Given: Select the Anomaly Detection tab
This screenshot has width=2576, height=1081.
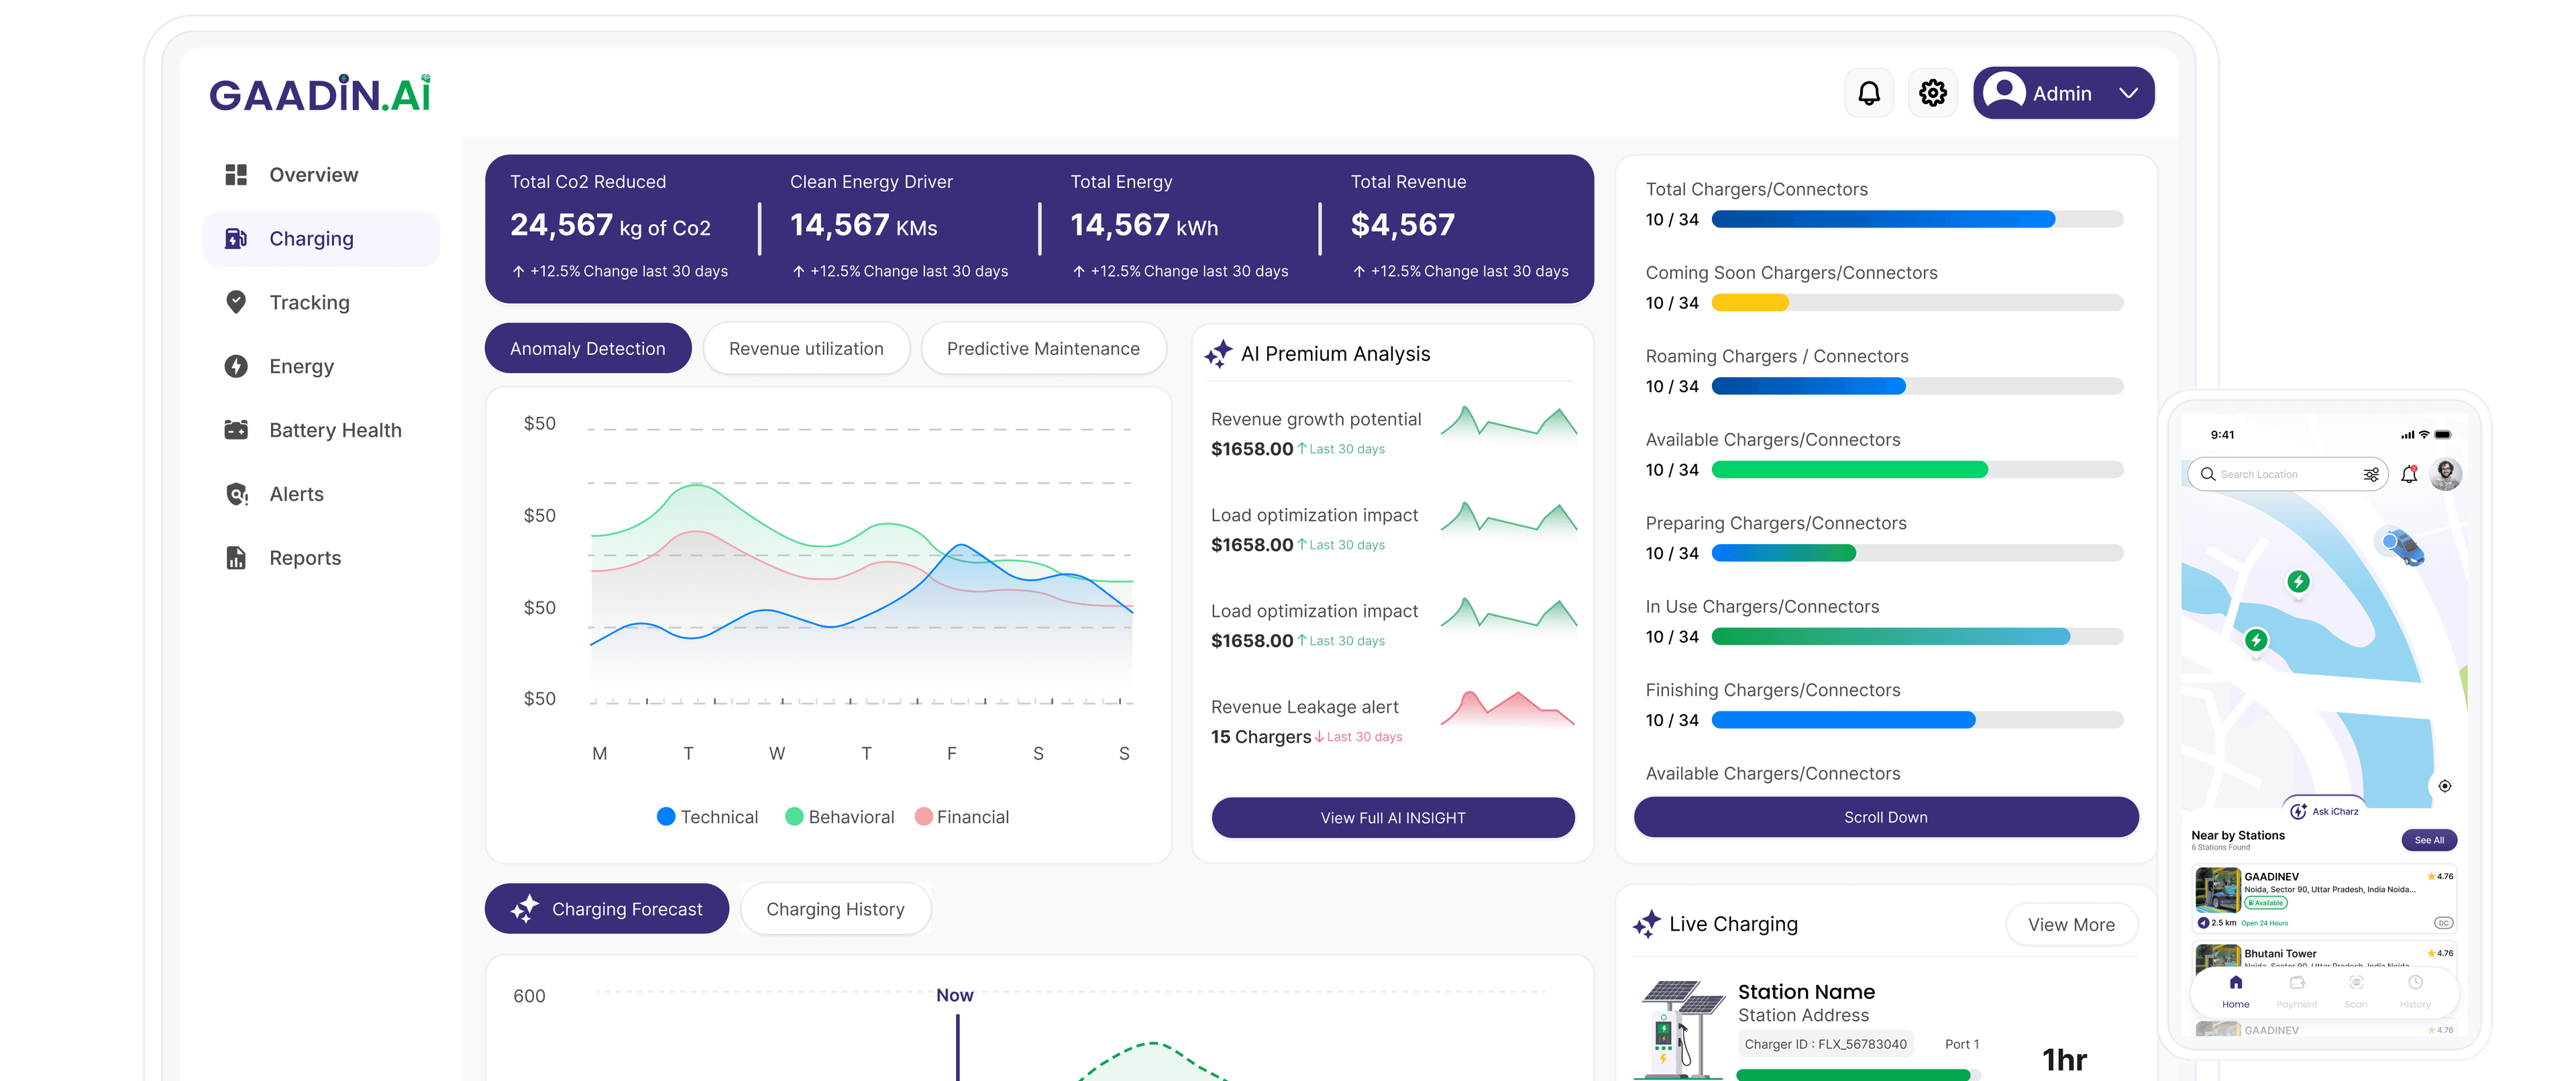Looking at the screenshot, I should (588, 349).
